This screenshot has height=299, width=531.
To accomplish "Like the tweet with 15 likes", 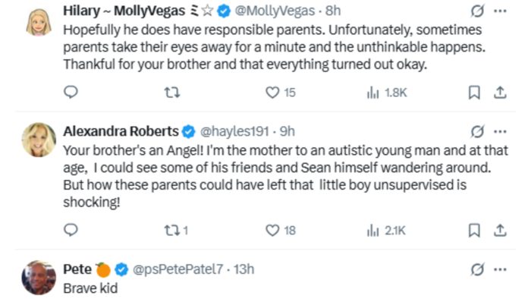I will coord(281,93).
